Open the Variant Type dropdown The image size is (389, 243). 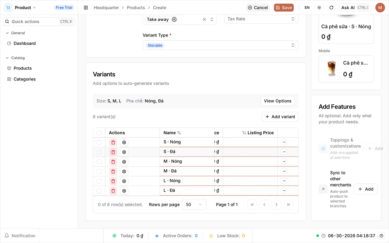tap(220, 45)
